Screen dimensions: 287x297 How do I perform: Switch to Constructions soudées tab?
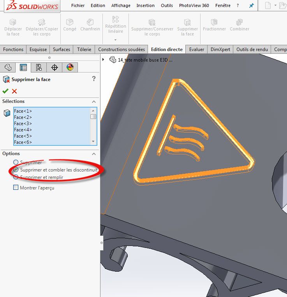tap(121, 49)
